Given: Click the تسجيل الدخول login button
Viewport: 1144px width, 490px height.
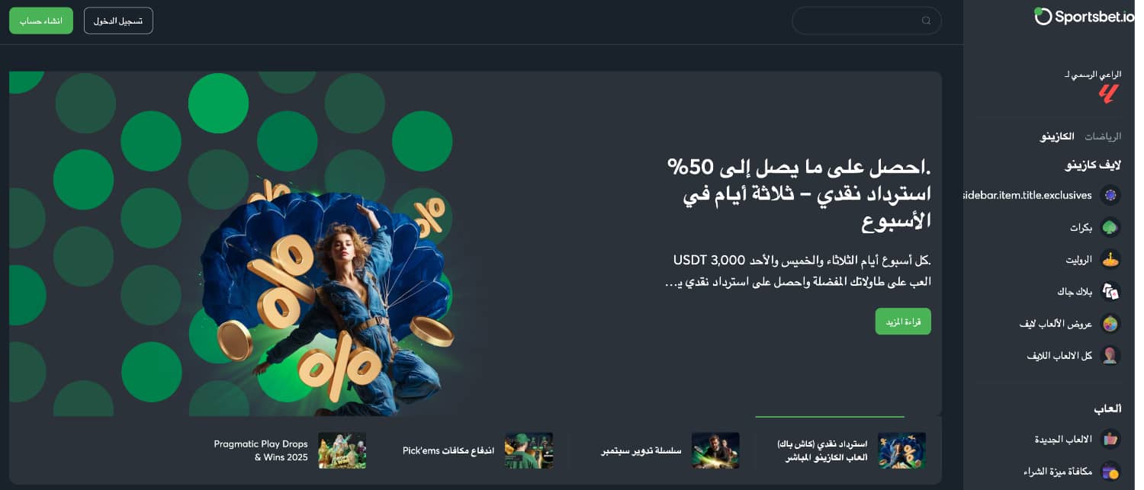Looking at the screenshot, I should 118,21.
